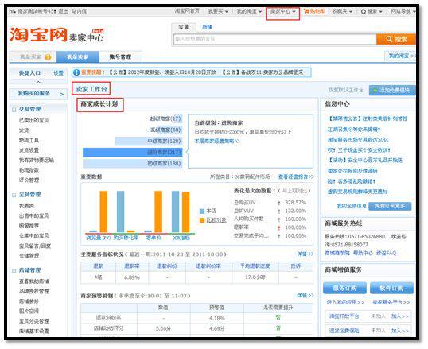Click the orange 搜索 button
Screen dimensions: 428x349
coord(396,39)
